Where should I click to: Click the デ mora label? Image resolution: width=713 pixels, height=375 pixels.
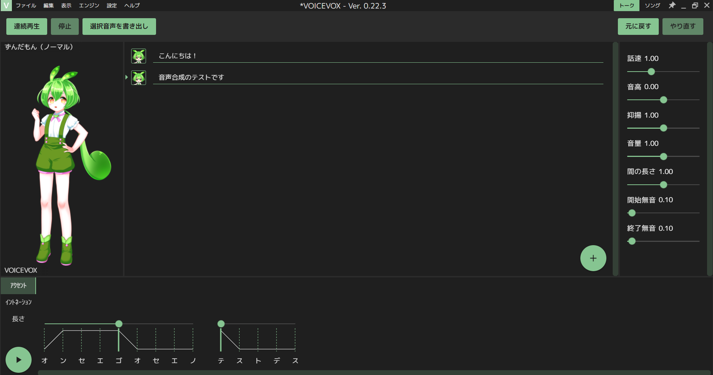click(x=277, y=361)
